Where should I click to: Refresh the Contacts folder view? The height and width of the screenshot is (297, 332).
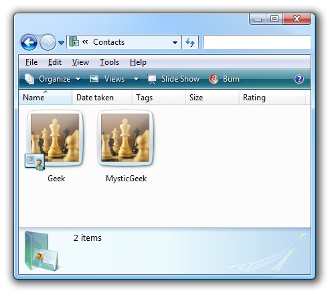point(190,42)
